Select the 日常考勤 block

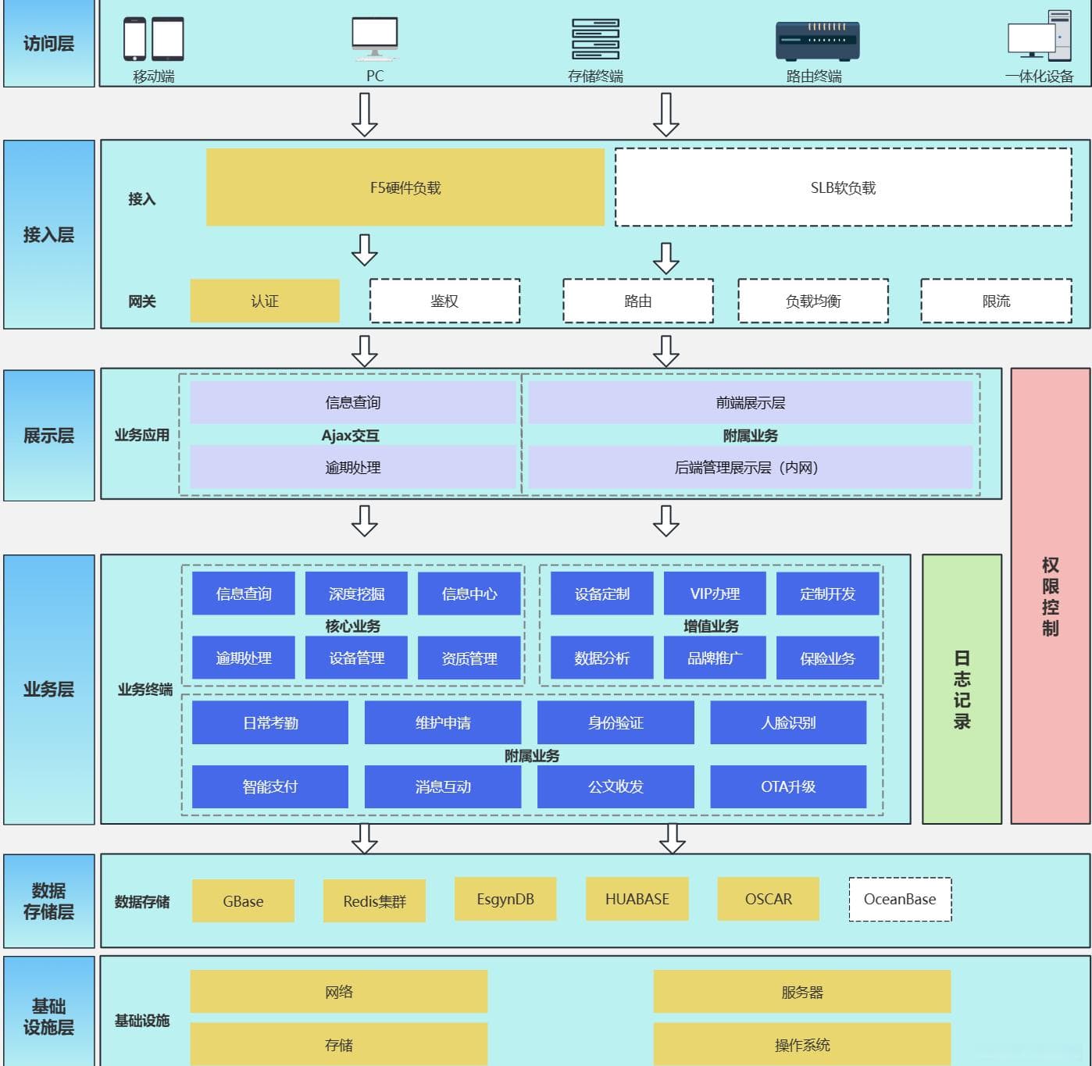pyautogui.click(x=270, y=722)
